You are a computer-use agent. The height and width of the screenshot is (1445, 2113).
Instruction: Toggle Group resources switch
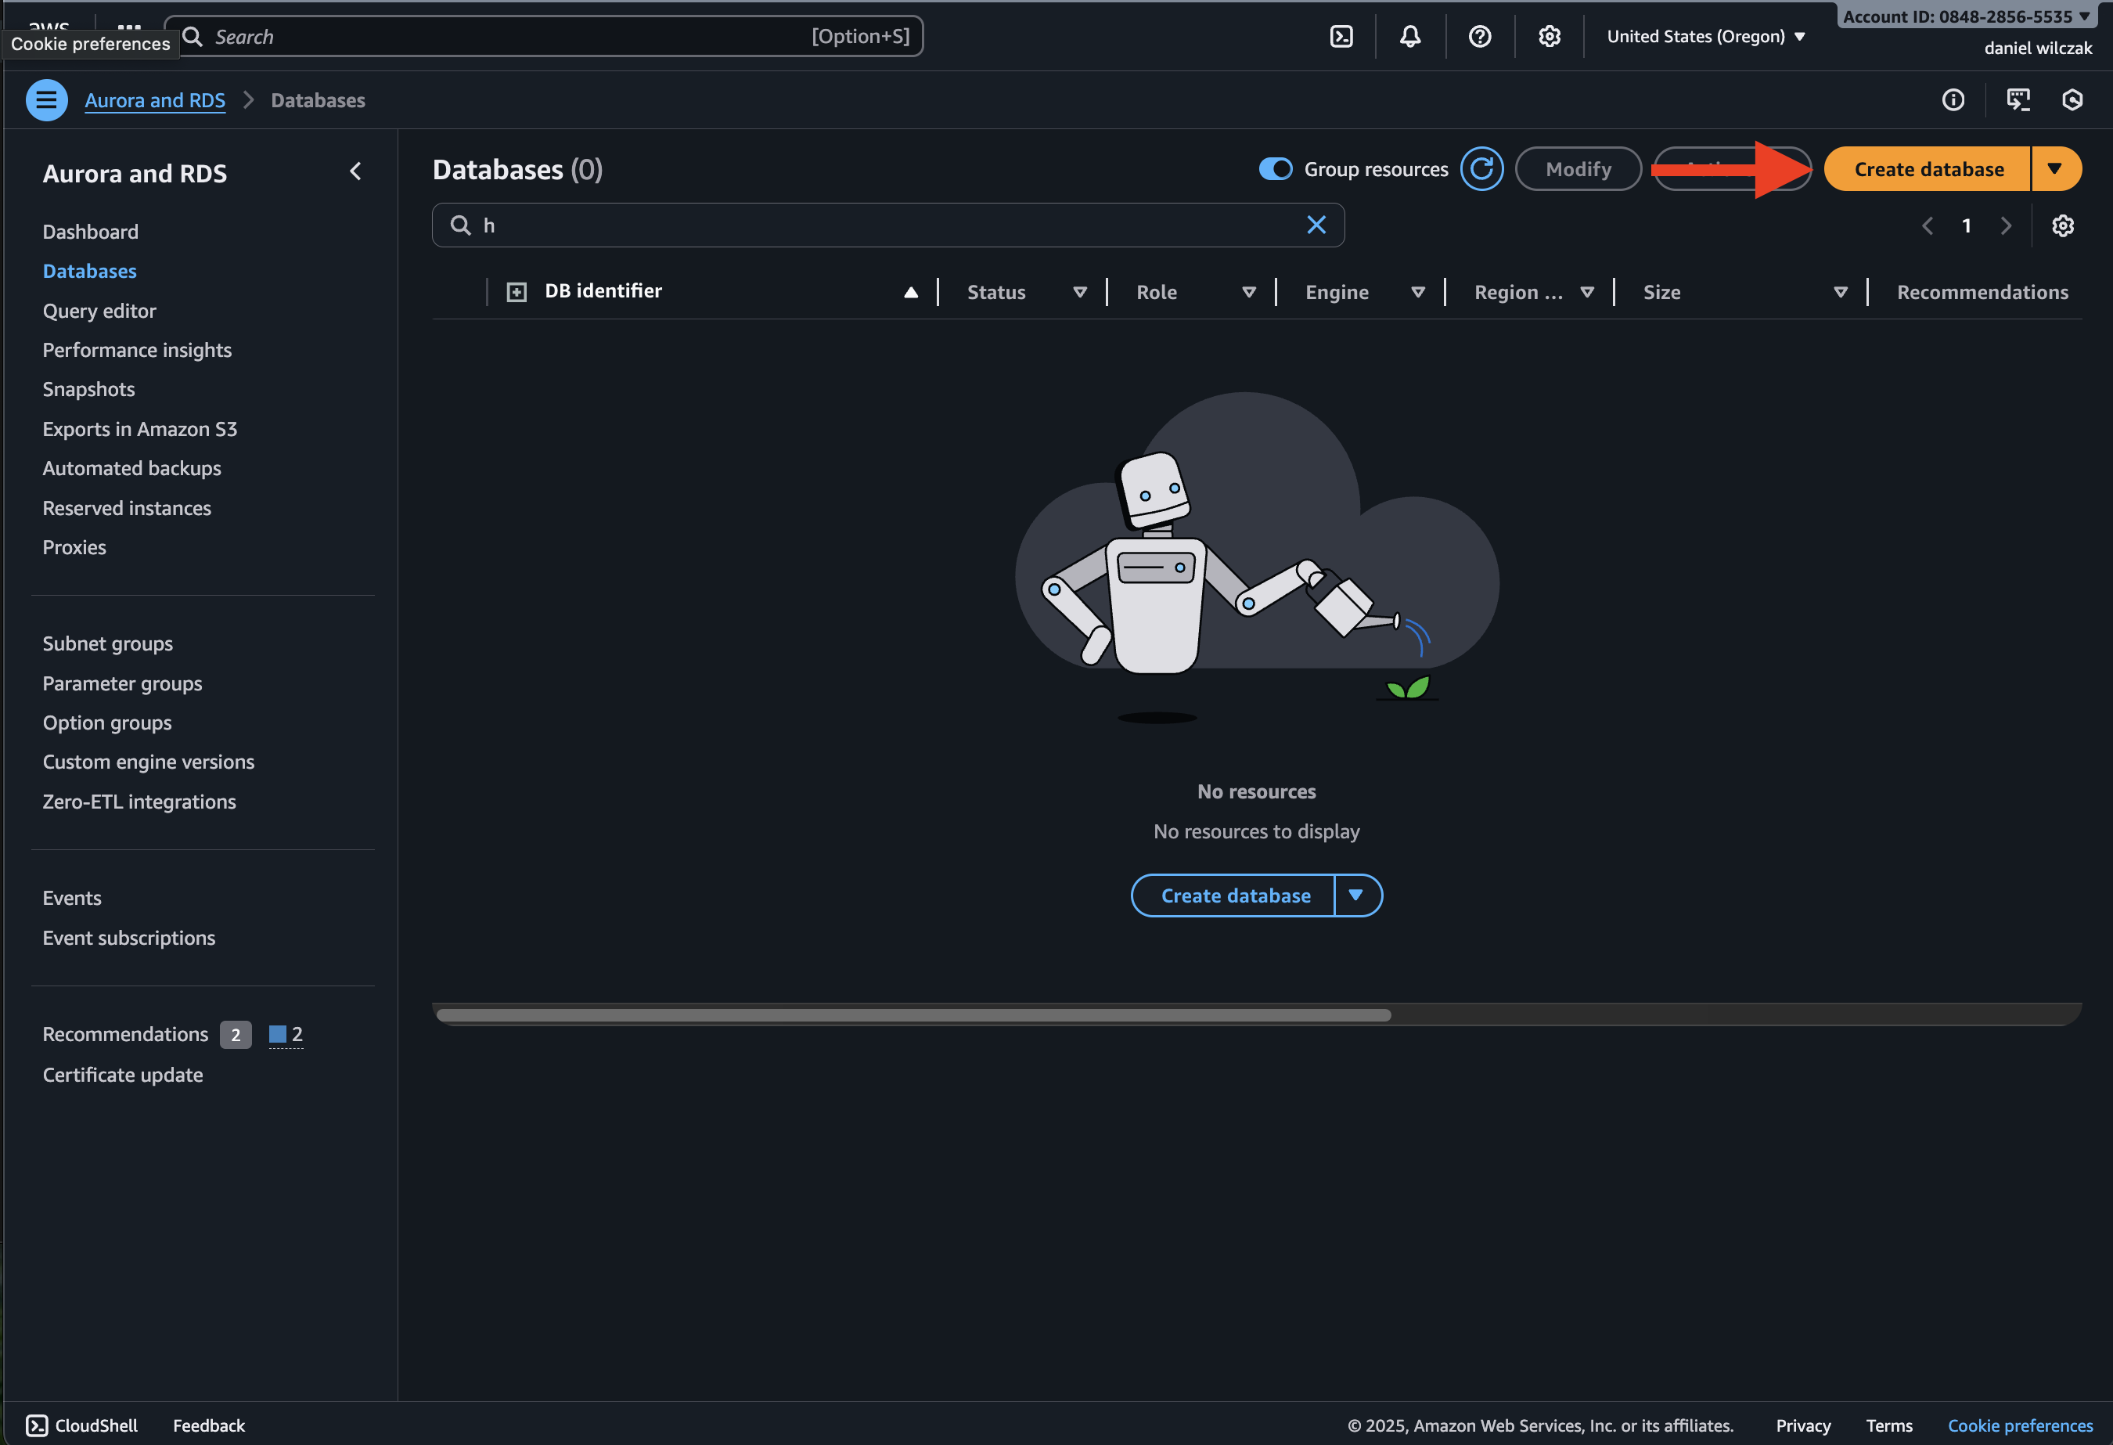point(1275,169)
